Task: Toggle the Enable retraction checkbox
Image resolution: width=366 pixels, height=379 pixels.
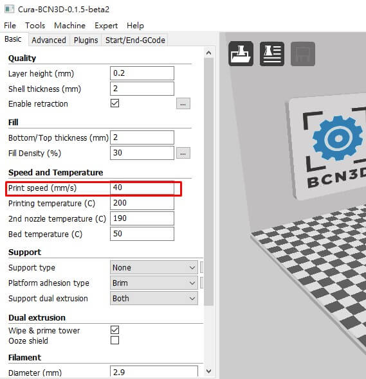Action: pos(114,103)
